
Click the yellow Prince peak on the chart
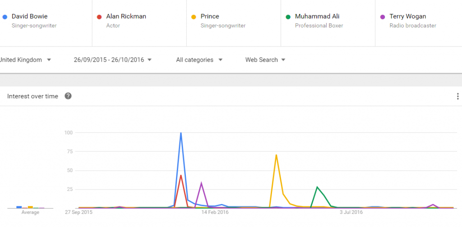point(276,155)
